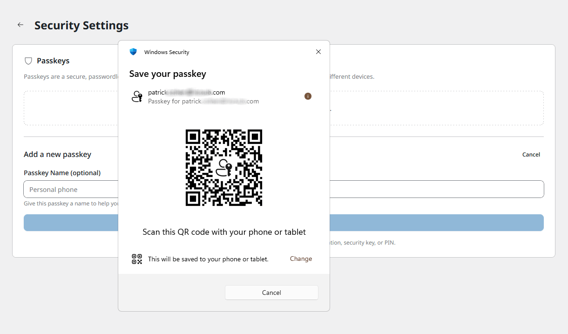Viewport: 568px width, 334px height.
Task: Click the Passkey for patrick subtitle text
Action: (x=203, y=101)
